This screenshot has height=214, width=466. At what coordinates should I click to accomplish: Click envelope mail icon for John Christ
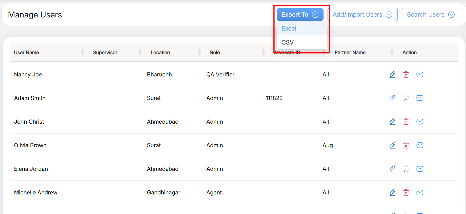(x=420, y=122)
